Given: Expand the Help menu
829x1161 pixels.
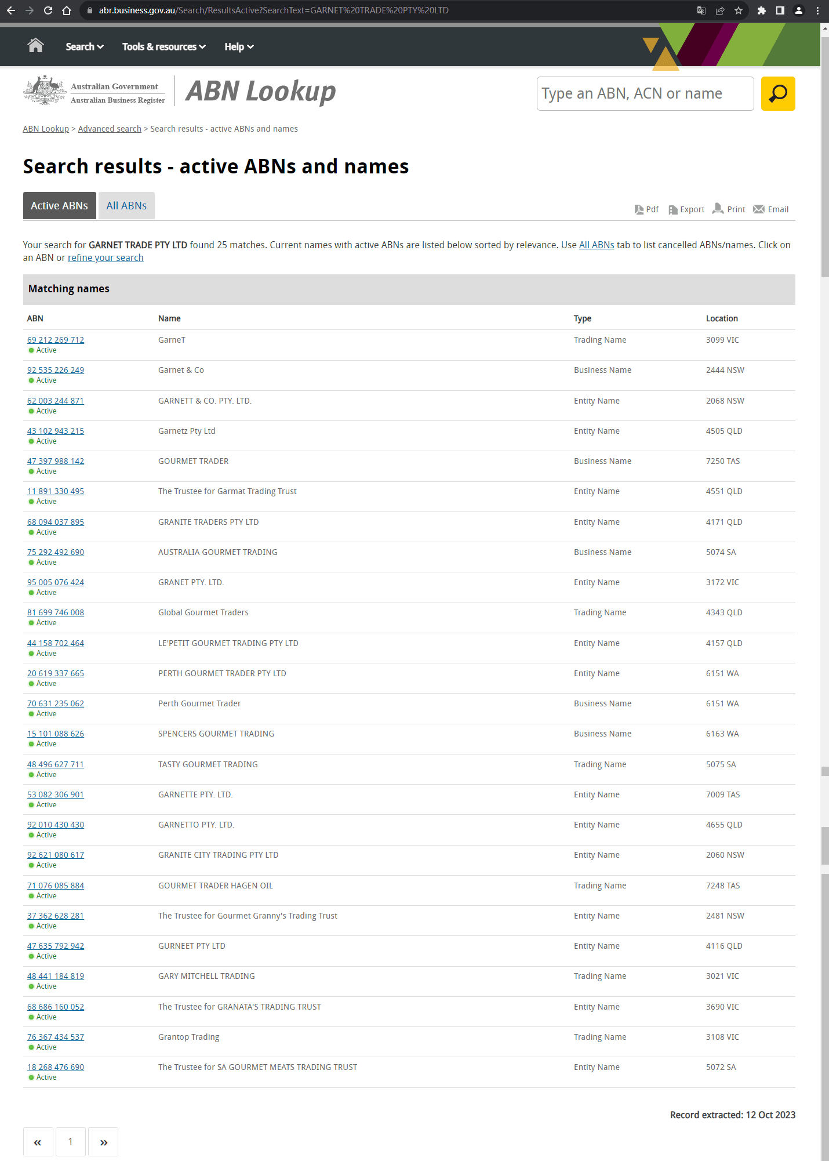Looking at the screenshot, I should click(x=239, y=46).
